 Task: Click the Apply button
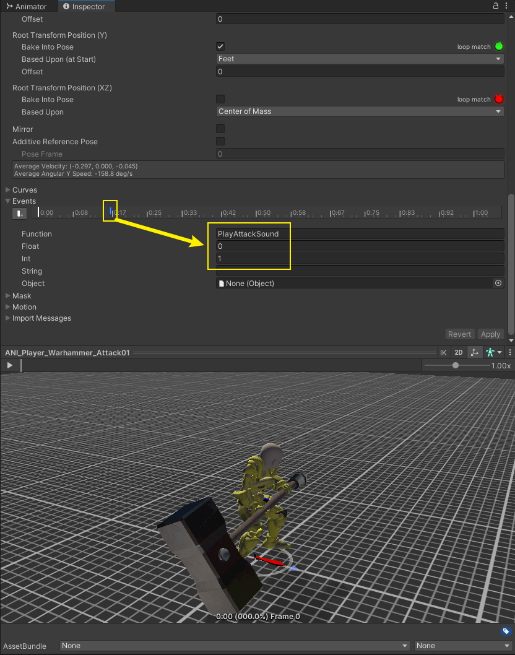(490, 334)
